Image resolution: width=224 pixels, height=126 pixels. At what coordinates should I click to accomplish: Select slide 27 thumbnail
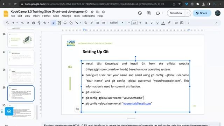(x=21, y=57)
